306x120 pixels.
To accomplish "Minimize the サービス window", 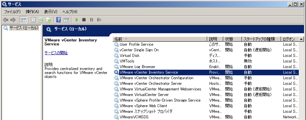I will 290,4.
